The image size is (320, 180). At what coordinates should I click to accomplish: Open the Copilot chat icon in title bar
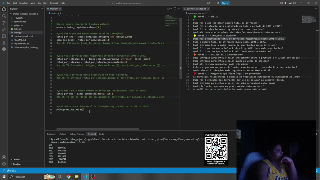[208, 3]
